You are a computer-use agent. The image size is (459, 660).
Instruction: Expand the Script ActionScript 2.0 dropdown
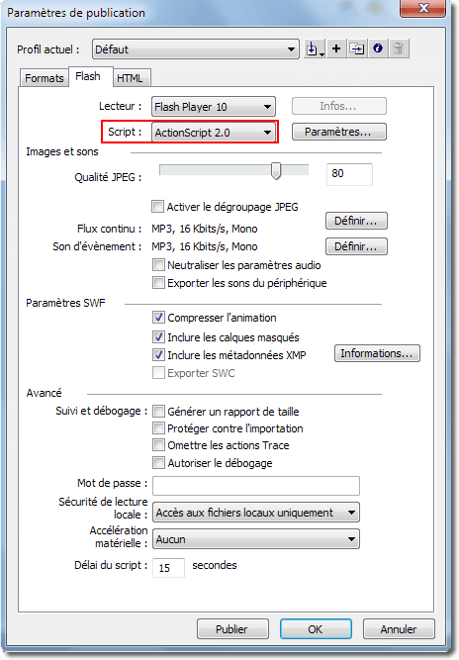click(x=214, y=133)
